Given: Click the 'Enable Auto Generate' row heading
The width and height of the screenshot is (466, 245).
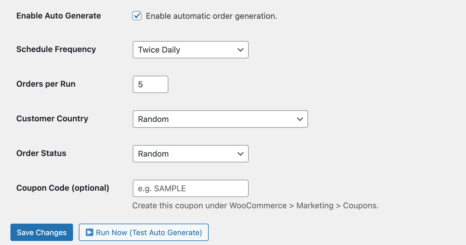Looking at the screenshot, I should (x=59, y=16).
